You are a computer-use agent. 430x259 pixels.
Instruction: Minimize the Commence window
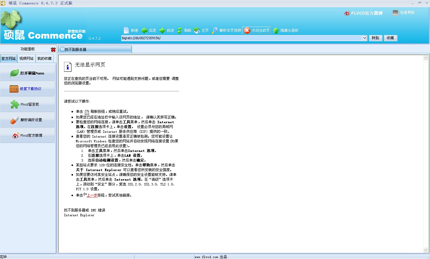tap(412, 3)
